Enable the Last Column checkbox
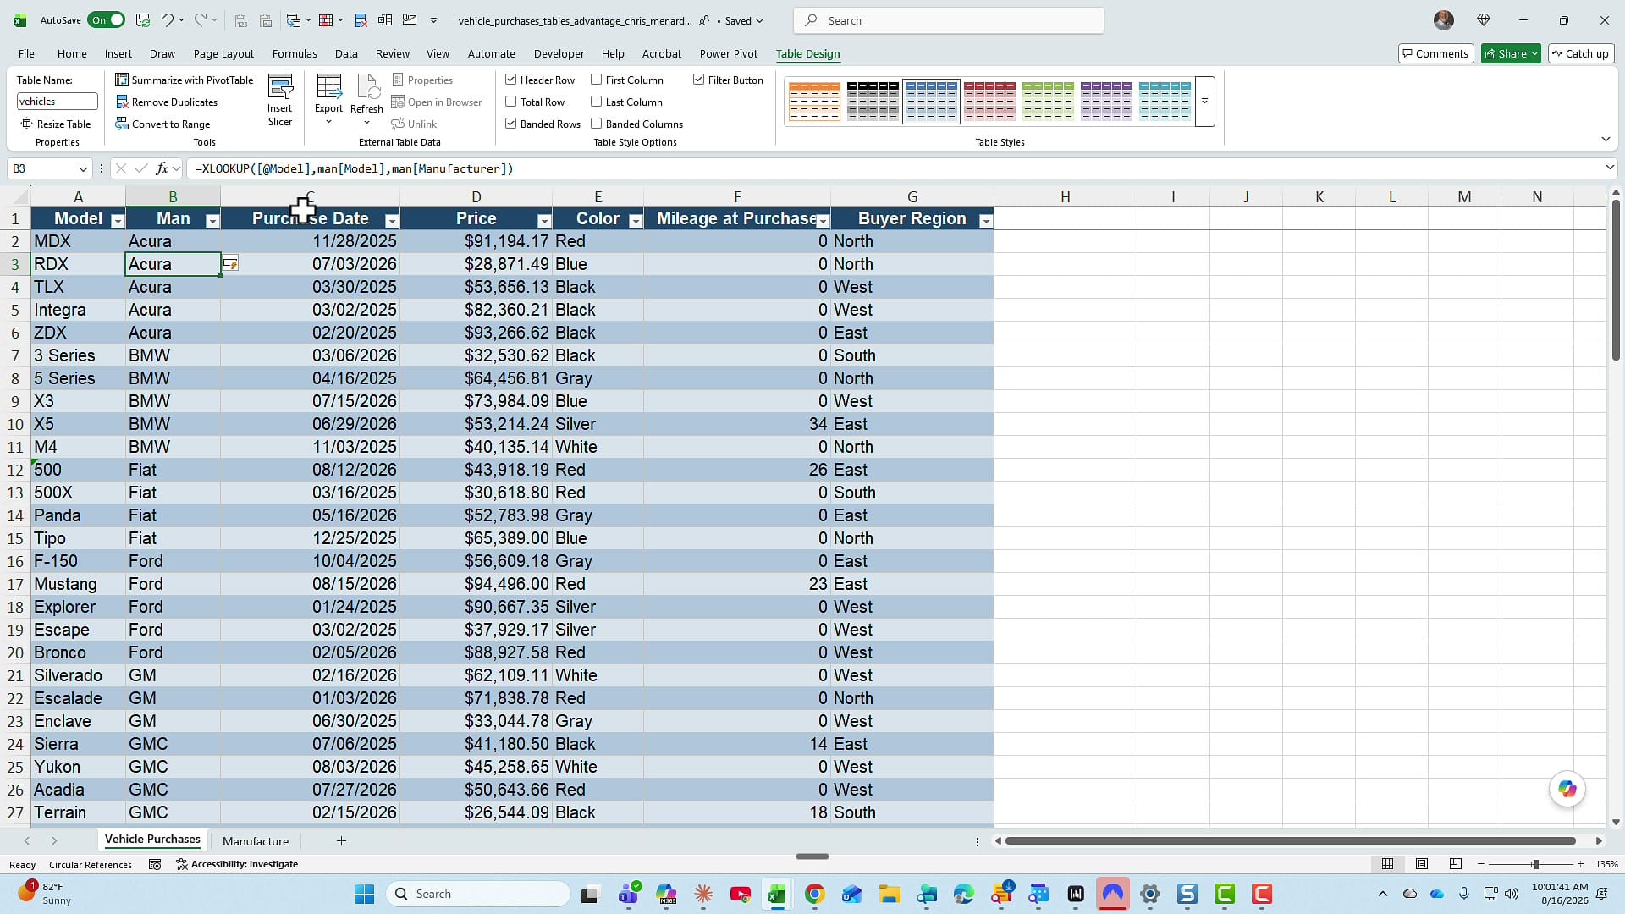Screen dimensions: 1625x914 pos(597,102)
